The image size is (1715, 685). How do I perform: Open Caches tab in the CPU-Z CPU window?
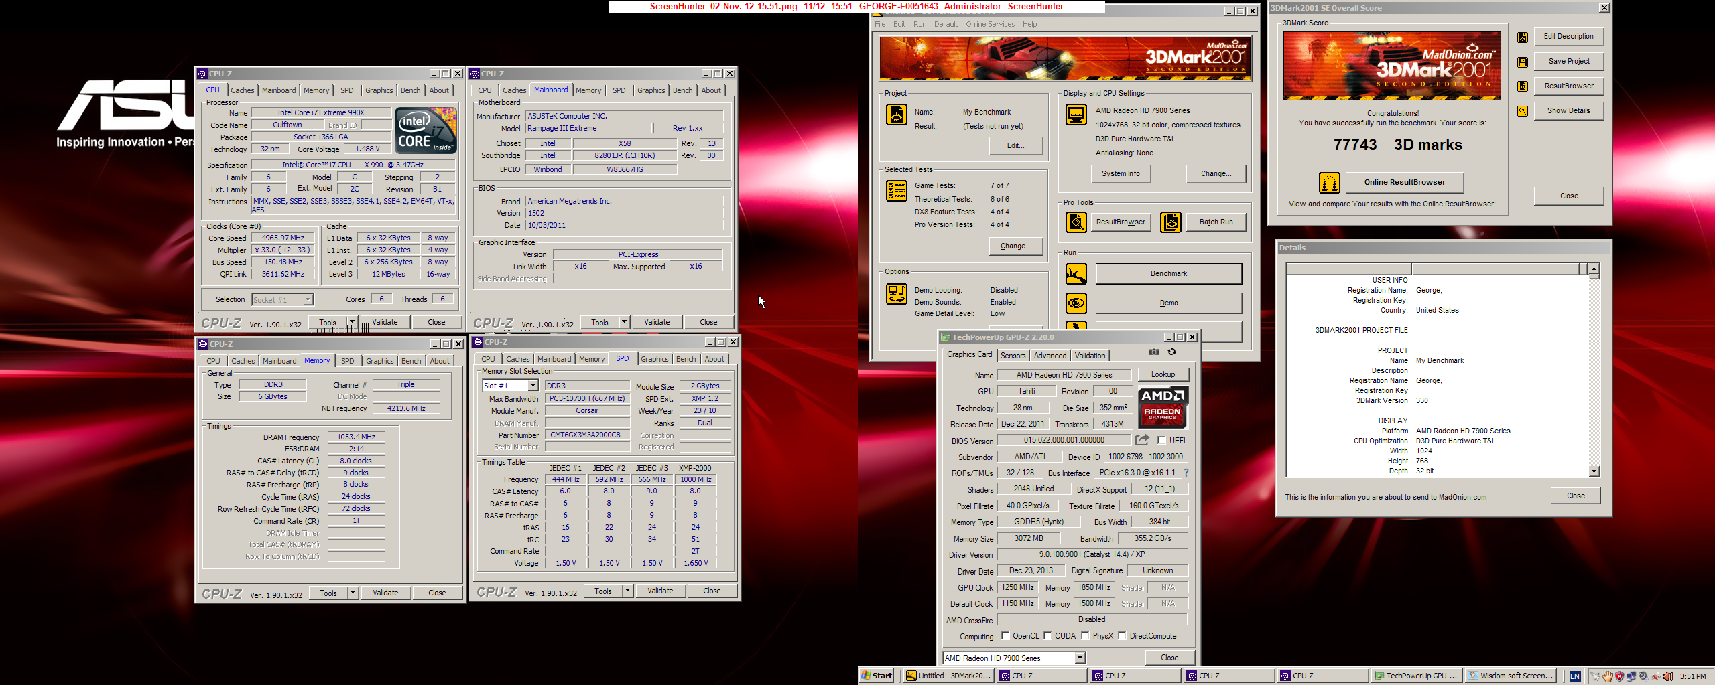(x=243, y=90)
